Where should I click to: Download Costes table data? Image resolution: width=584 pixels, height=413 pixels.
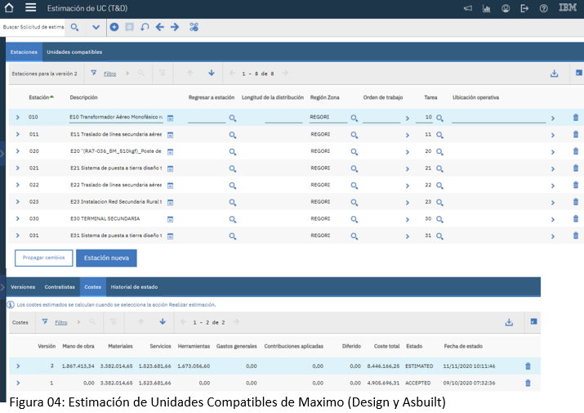509,322
